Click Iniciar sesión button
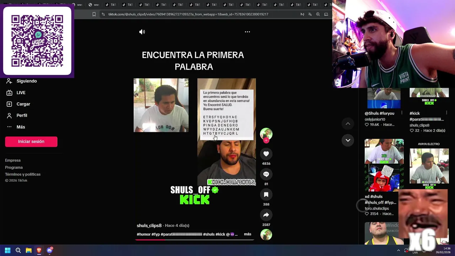Screen dimensions: 455x256 31,142
